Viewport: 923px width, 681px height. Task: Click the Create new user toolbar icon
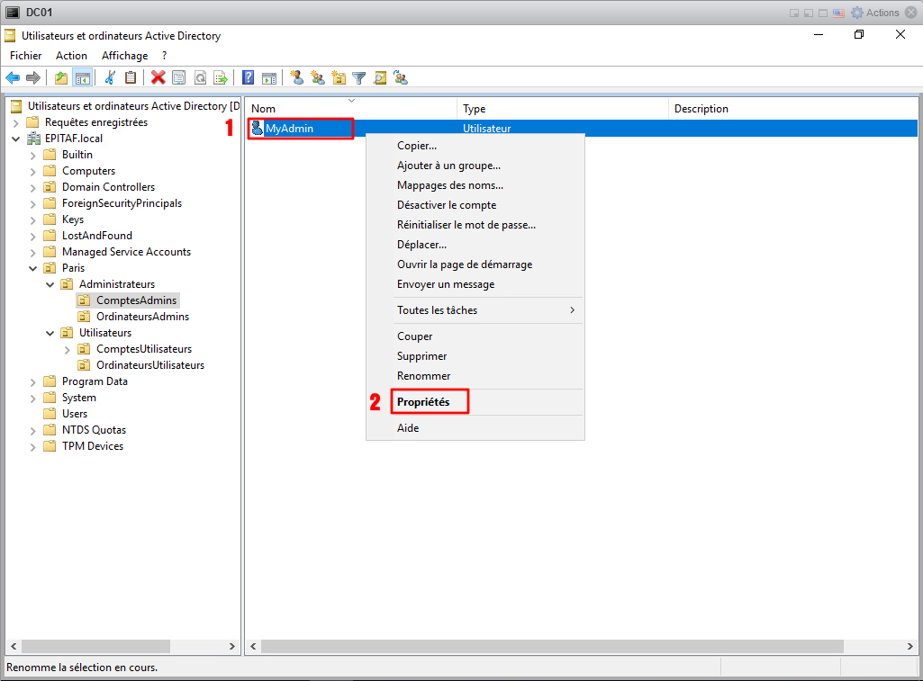296,77
